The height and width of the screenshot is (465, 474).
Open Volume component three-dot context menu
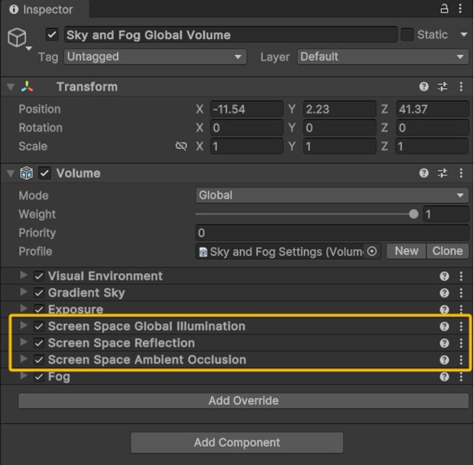461,173
